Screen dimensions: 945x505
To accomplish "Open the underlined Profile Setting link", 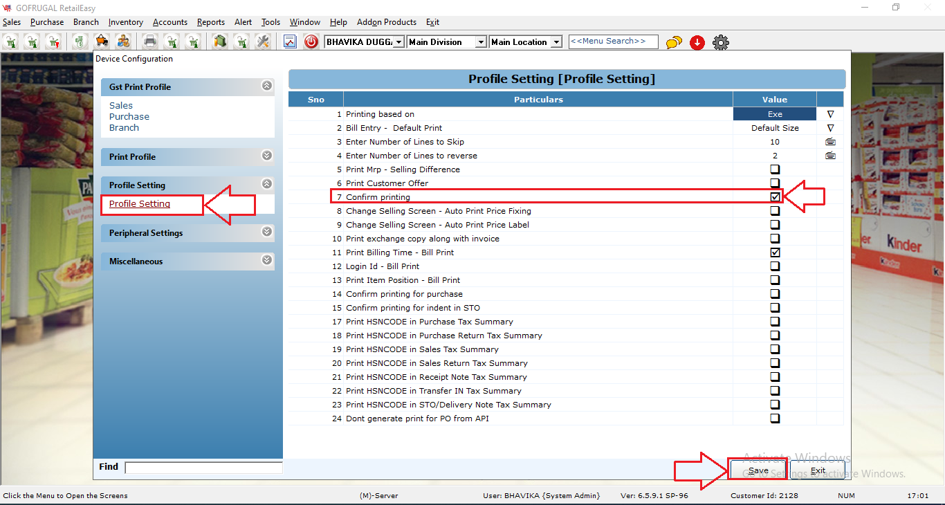I will pyautogui.click(x=140, y=204).
